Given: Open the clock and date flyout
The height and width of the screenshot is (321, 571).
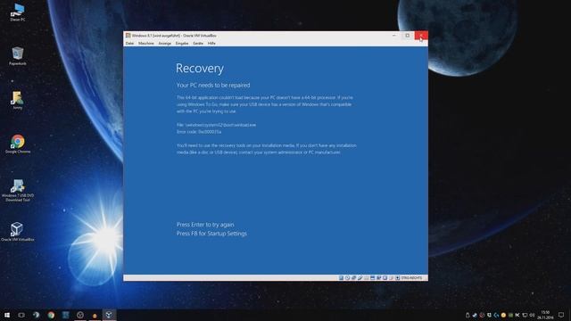Looking at the screenshot, I should point(545,315).
